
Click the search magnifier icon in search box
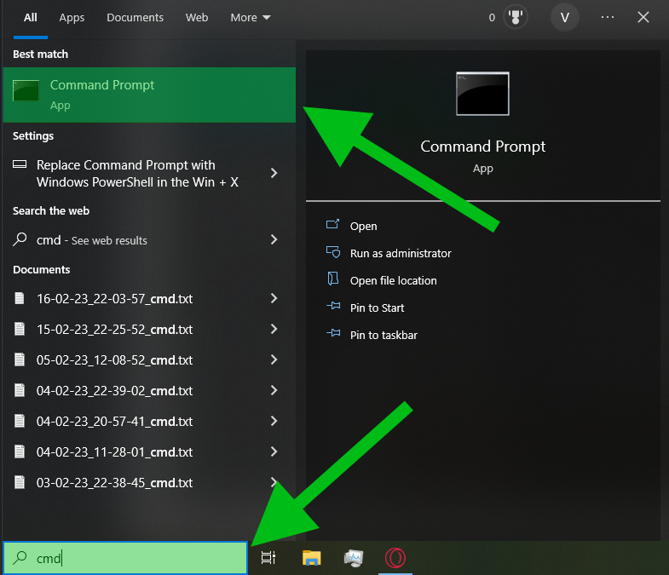tap(20, 557)
